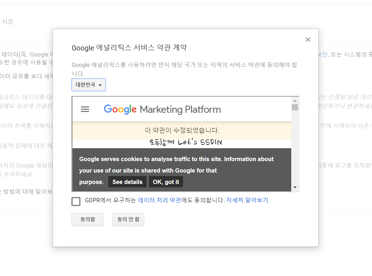Click the 이 약관이 수정되었습니다 notice
This screenshot has width=372, height=276.
[182, 130]
